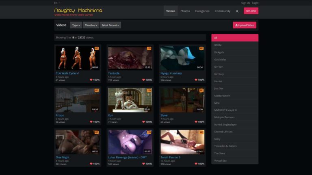Viewport: 312px width, 175px height.
Task: Switch to the Photos tab
Action: coord(185,11)
